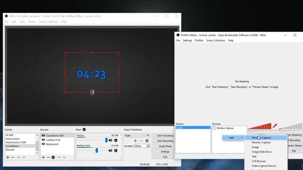Adjust the Duration 300ms spinner arrows
The height and width of the screenshot is (170, 303).
(148, 146)
